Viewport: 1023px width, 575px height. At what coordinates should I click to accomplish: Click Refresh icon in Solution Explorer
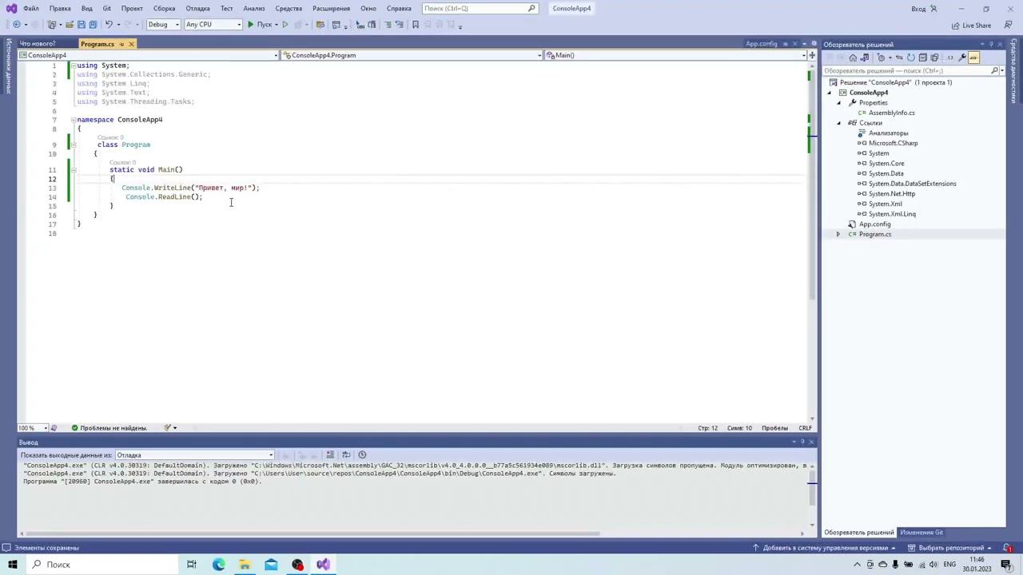[911, 57]
